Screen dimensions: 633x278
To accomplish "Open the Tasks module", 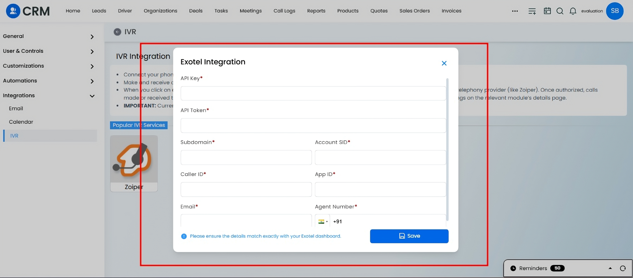I will click(221, 11).
